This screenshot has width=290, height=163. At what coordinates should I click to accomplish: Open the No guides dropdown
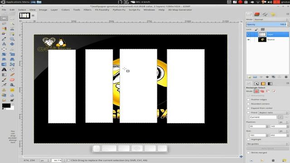pyautogui.click(x=267, y=144)
